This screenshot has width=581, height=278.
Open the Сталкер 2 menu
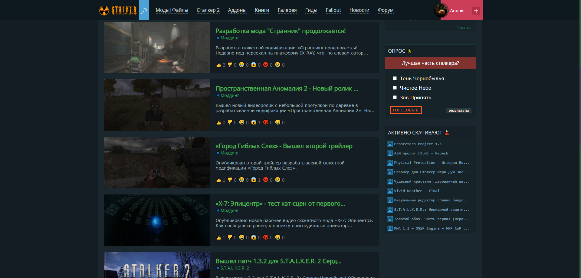(208, 10)
